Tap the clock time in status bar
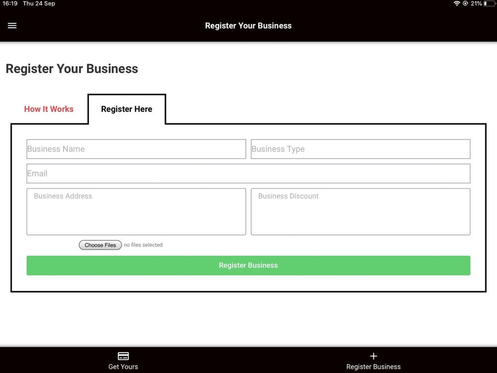The width and height of the screenshot is (497, 373). 10,3
